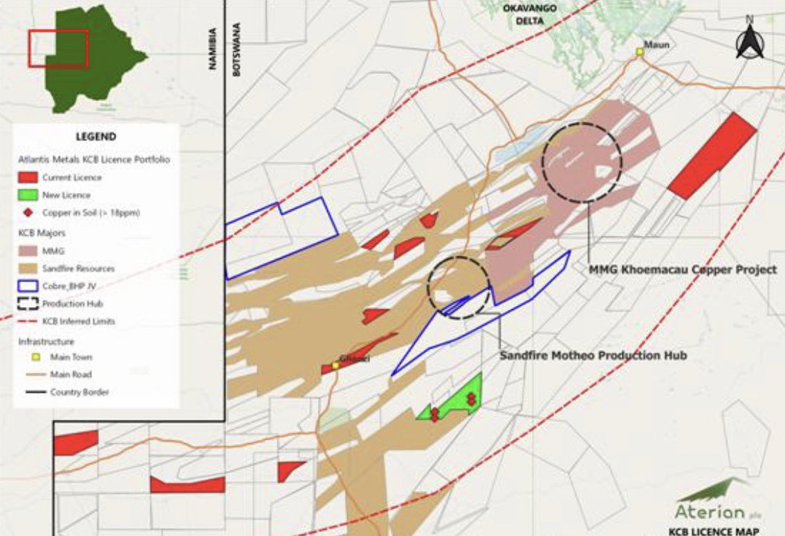The image size is (785, 536).
Task: Click 'Atlantis Metals KCB Licence Portfolio' text
Action: (x=94, y=160)
